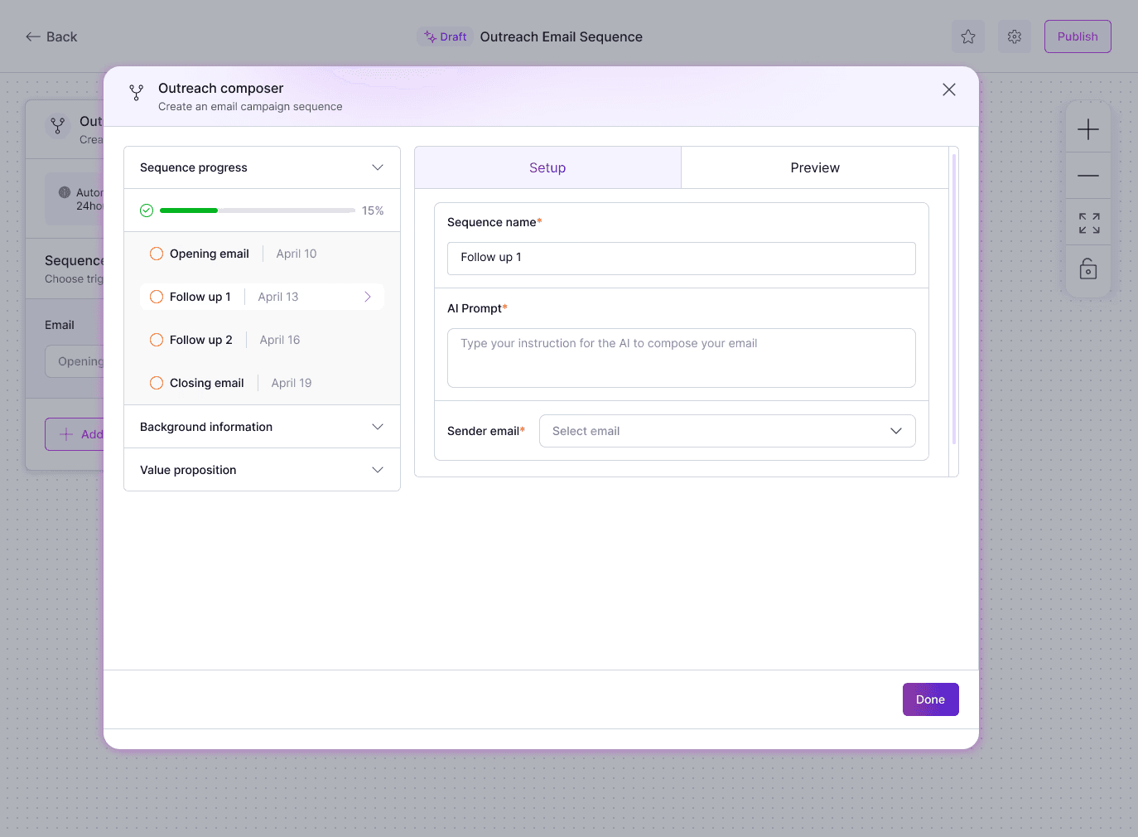Click the star favorite icon
The image size is (1138, 837).
tap(968, 36)
